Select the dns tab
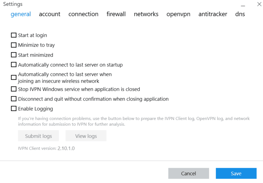The height and width of the screenshot is (183, 263). point(240,14)
